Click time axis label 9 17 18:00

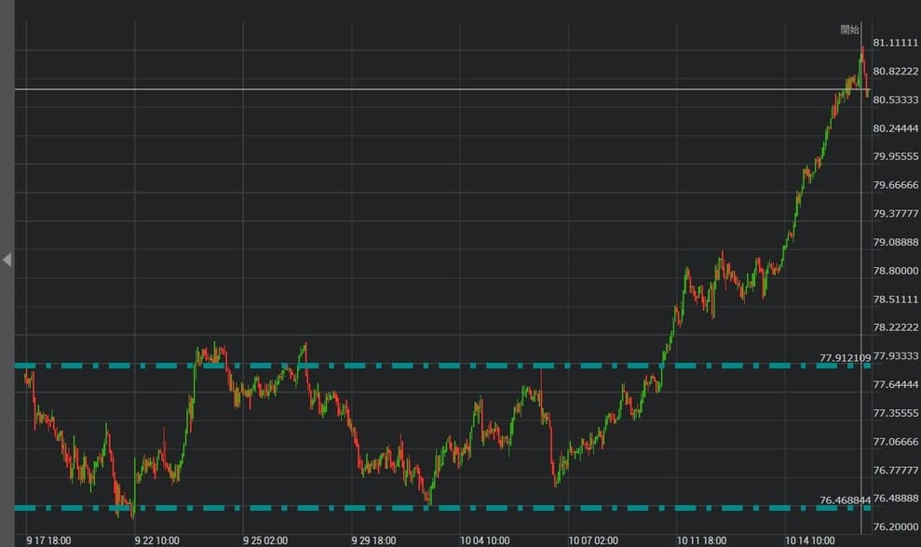point(48,540)
